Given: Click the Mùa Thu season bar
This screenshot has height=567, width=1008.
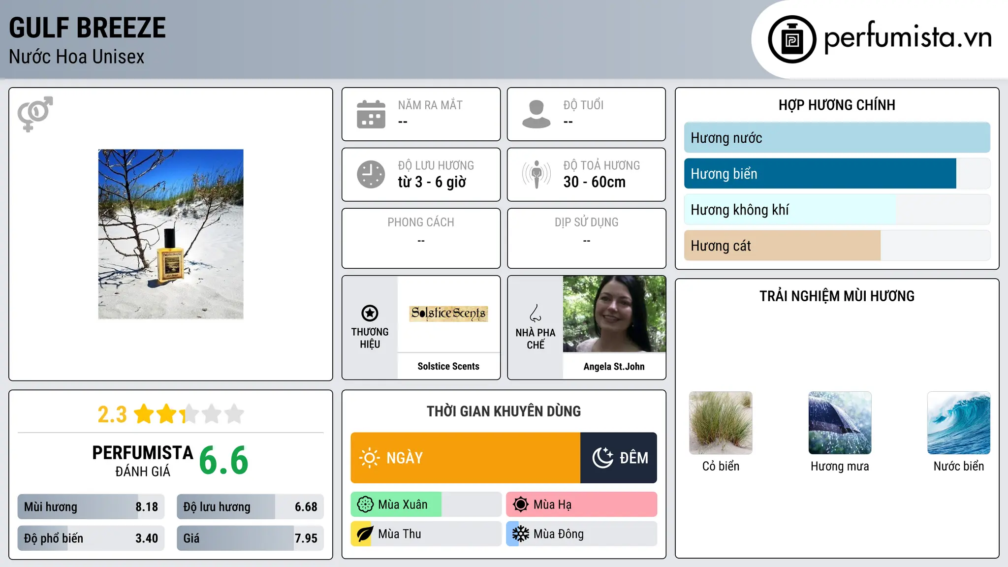Looking at the screenshot, I should 426,534.
